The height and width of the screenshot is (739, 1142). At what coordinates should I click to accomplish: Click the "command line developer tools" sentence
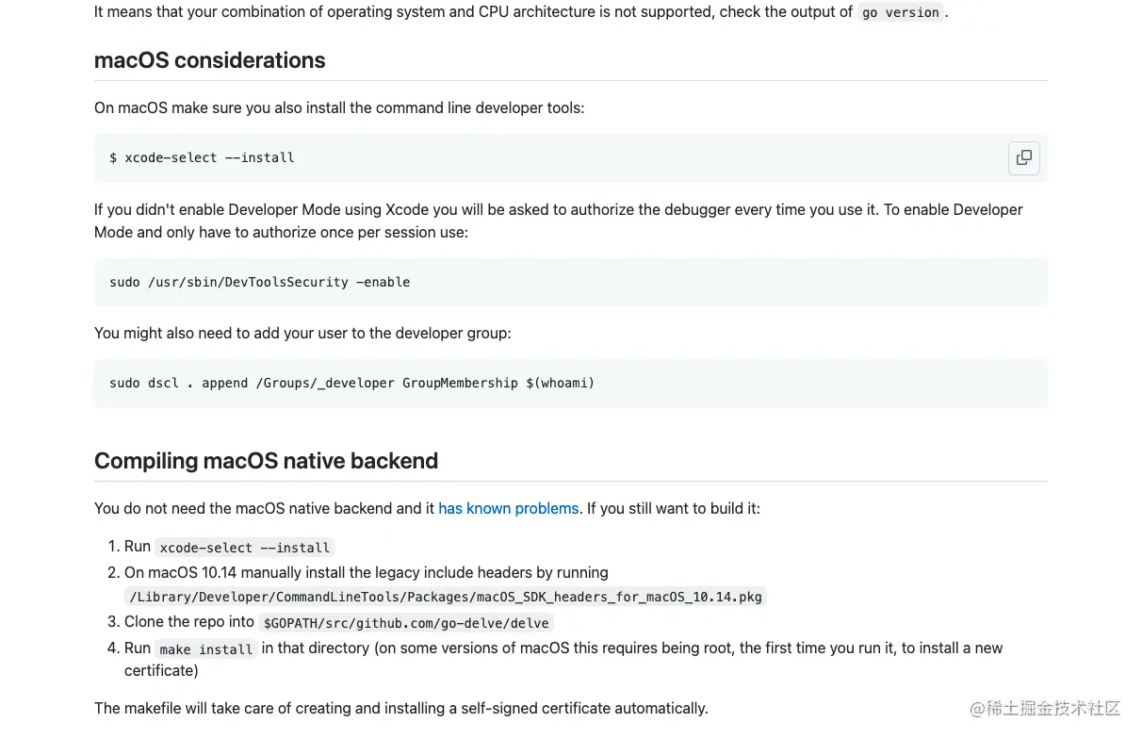pyautogui.click(x=339, y=107)
